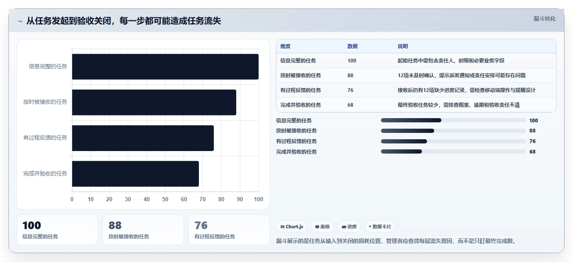Click the 完成并验收的任务 y-axis label

pos(45,173)
